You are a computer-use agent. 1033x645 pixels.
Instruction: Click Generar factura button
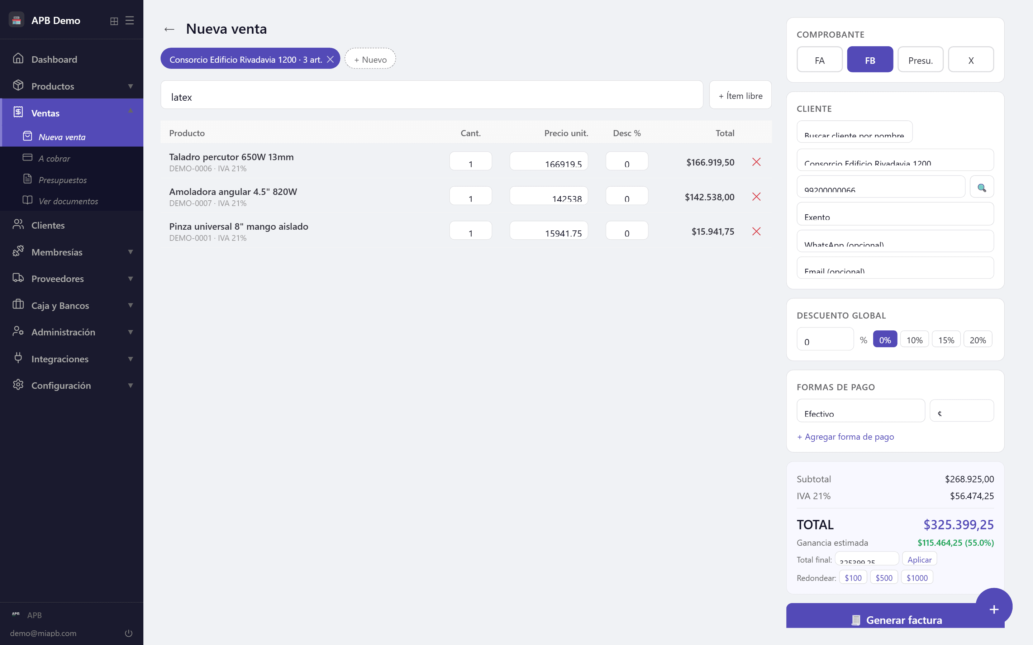(x=895, y=620)
